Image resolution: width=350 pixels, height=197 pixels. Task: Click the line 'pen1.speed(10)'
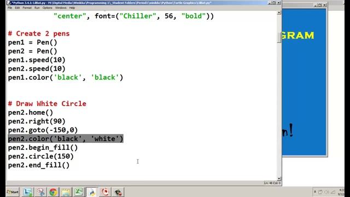(x=37, y=60)
